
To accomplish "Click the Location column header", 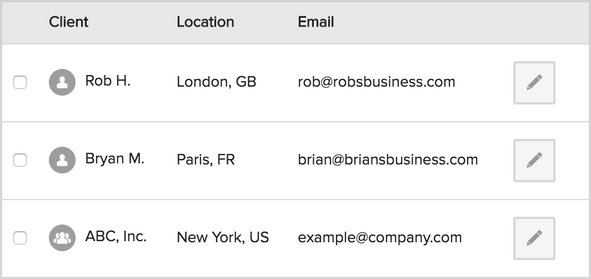I will point(206,22).
